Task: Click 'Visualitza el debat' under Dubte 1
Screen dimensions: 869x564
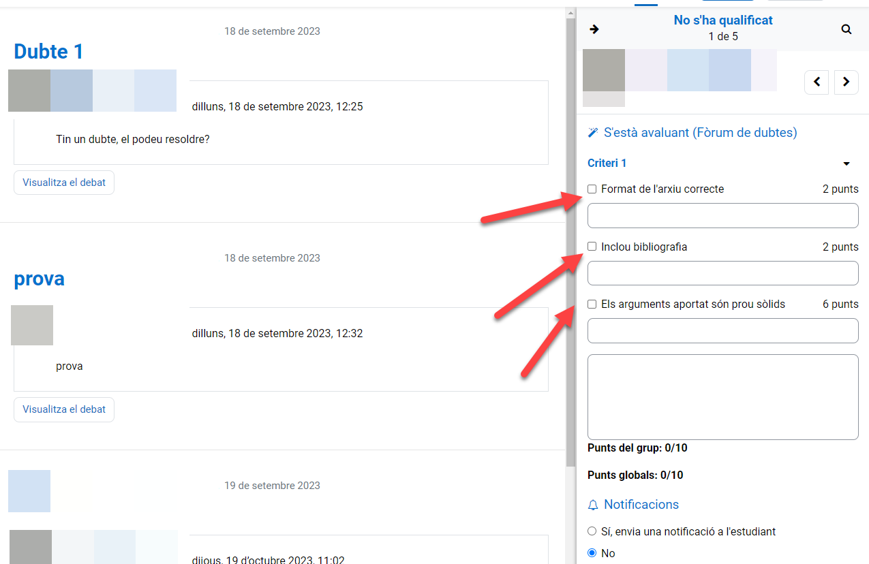Action: pos(64,183)
